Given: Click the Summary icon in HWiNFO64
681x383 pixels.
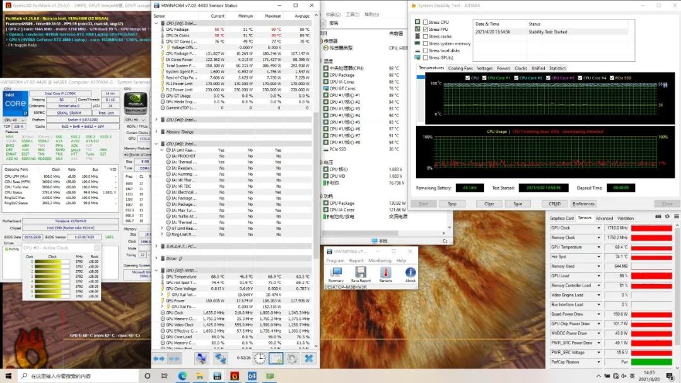Looking at the screenshot, I should [x=336, y=272].
